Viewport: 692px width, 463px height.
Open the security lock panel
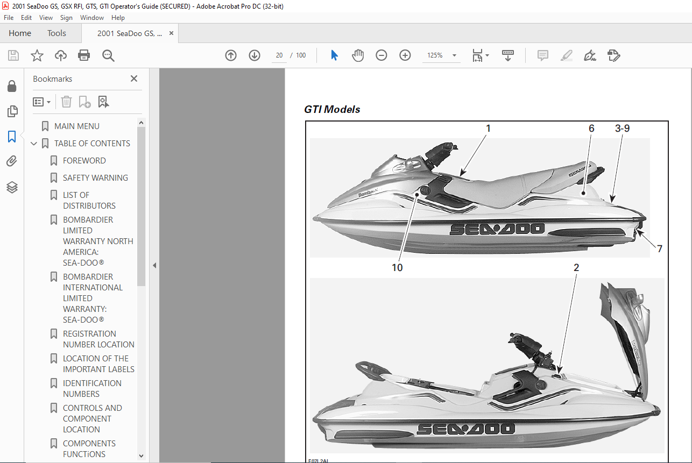(12, 86)
